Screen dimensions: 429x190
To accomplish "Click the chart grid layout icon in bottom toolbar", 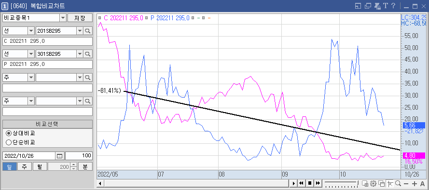I will pos(365,183).
